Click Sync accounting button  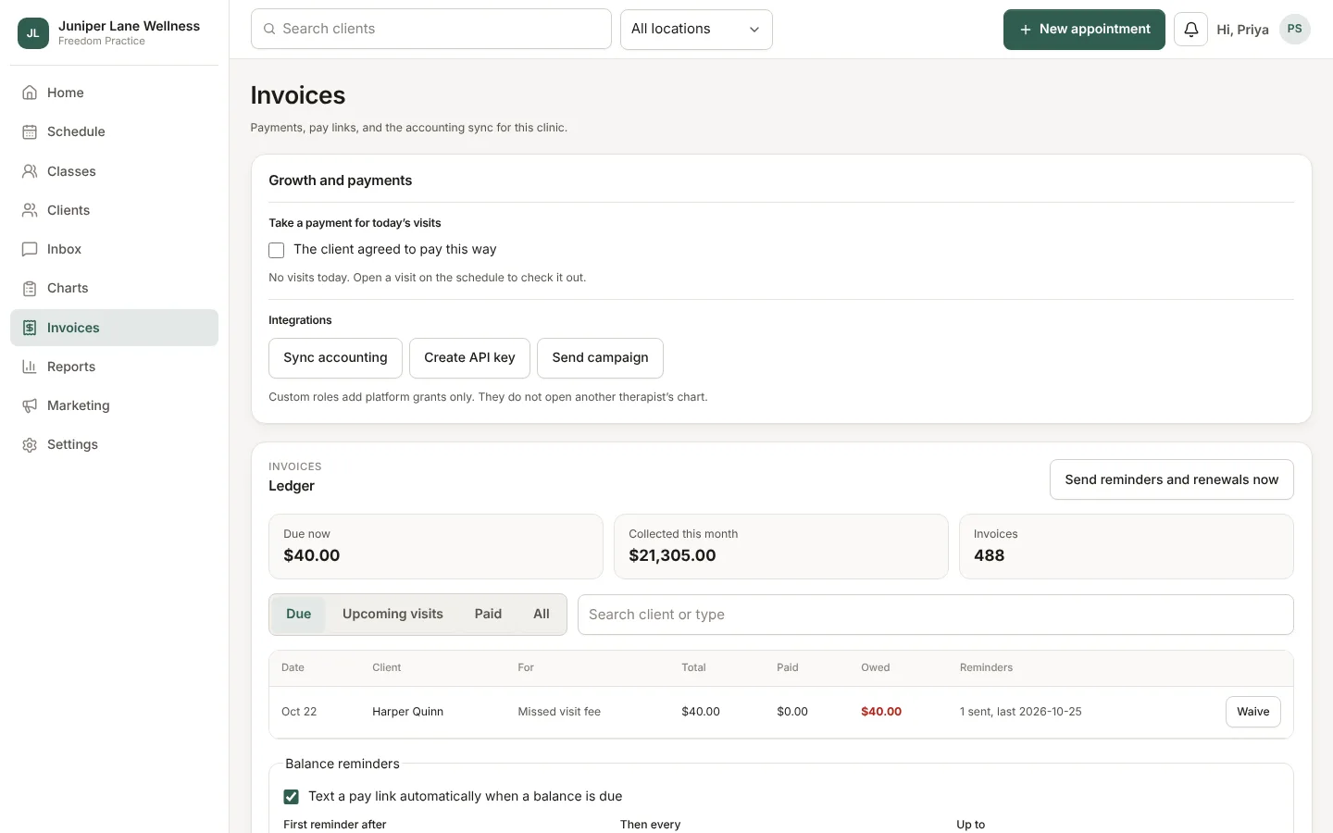coord(335,358)
